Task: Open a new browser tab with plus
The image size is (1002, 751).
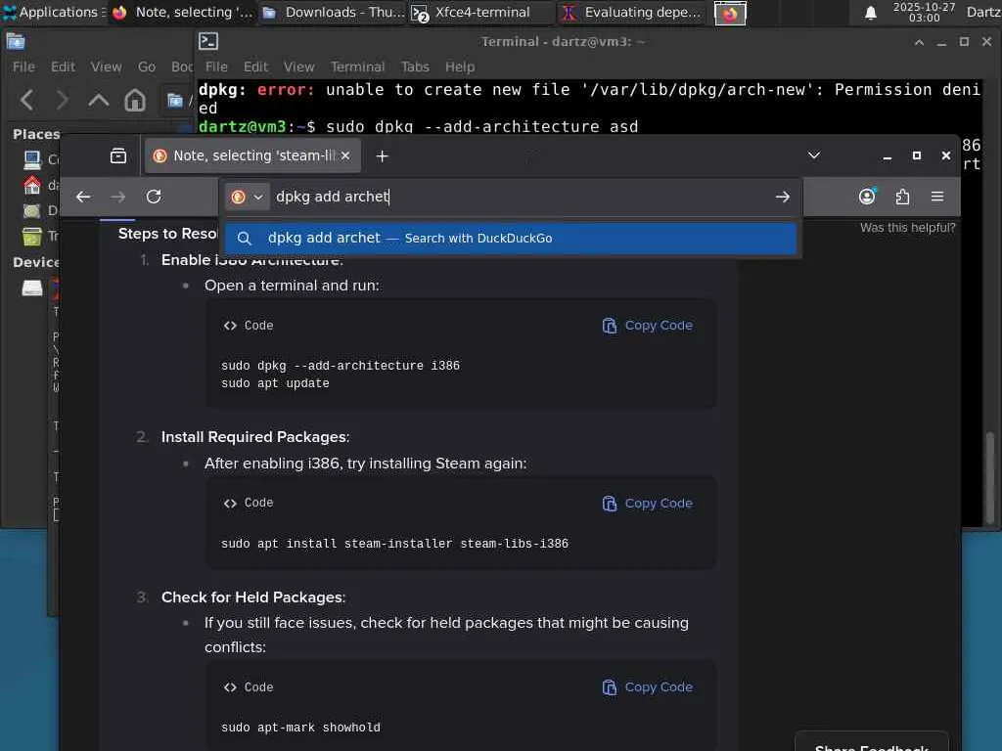Action: [x=383, y=155]
